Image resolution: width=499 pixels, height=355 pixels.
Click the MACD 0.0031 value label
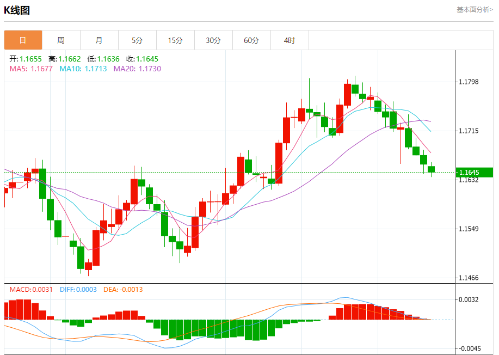click(x=31, y=289)
